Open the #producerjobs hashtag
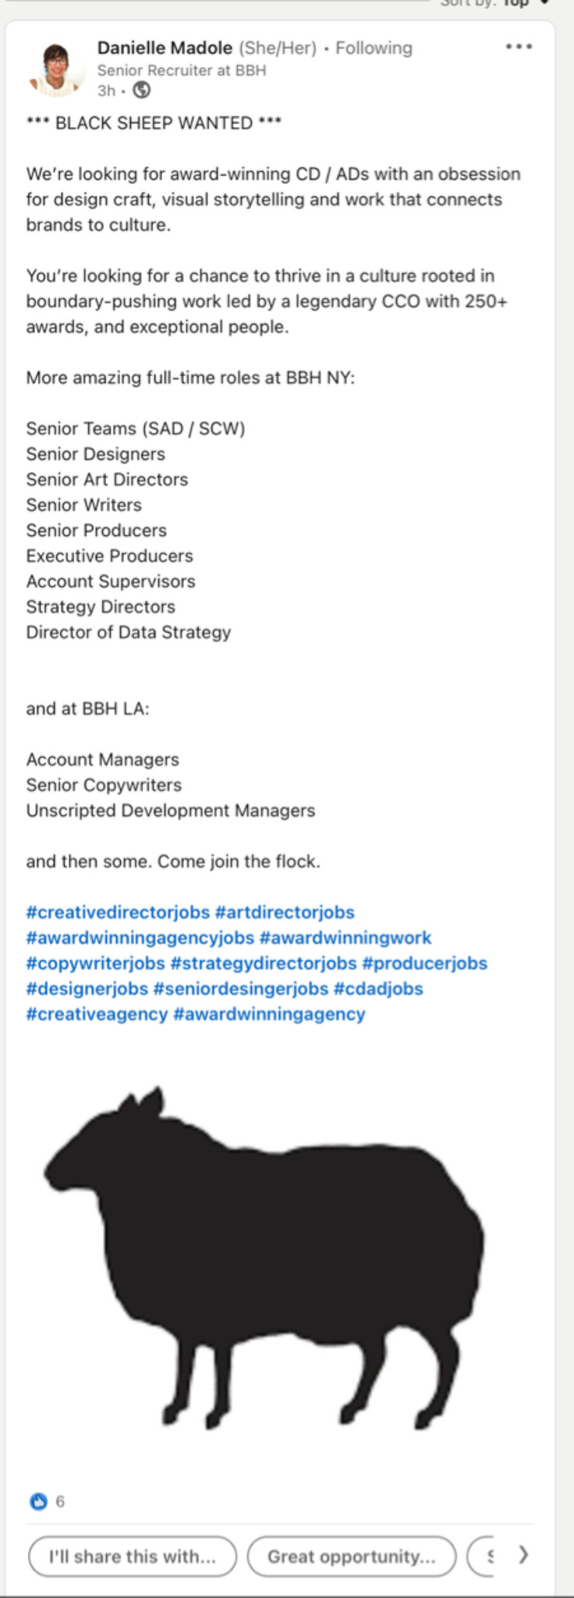The width and height of the screenshot is (574, 1598). coord(424,963)
